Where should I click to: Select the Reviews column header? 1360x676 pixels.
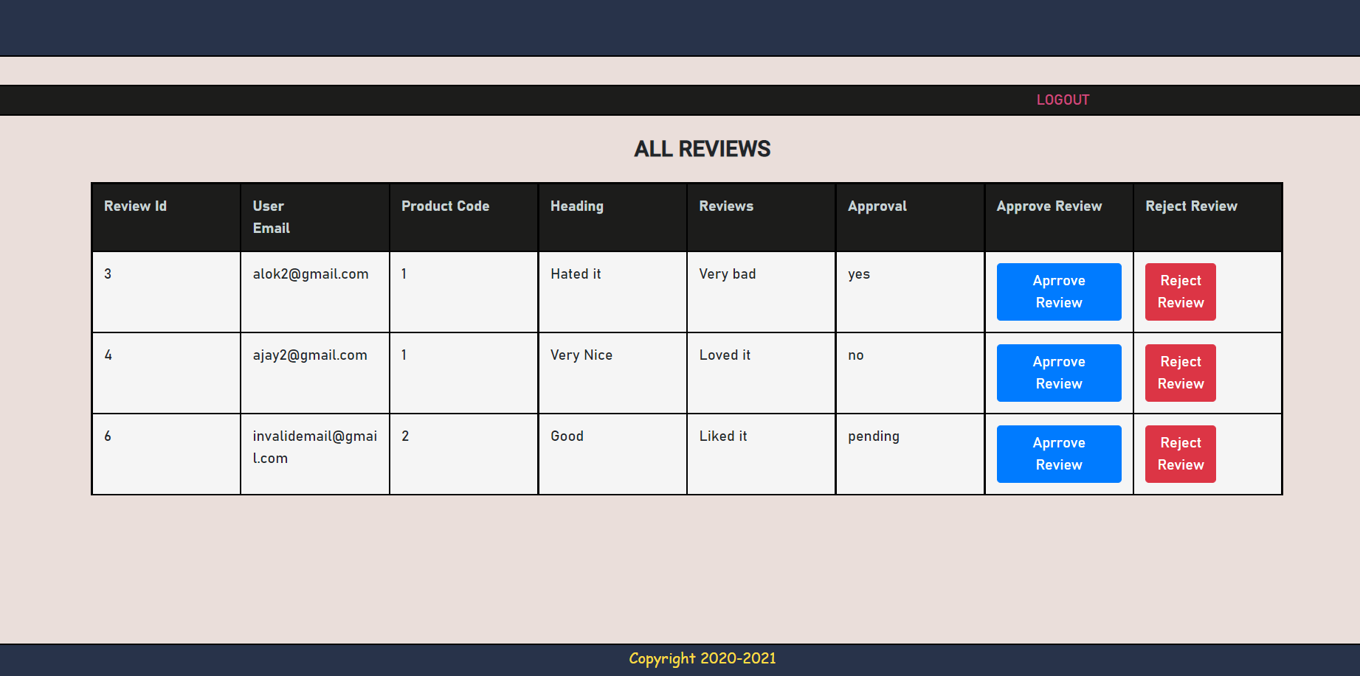[762, 217]
